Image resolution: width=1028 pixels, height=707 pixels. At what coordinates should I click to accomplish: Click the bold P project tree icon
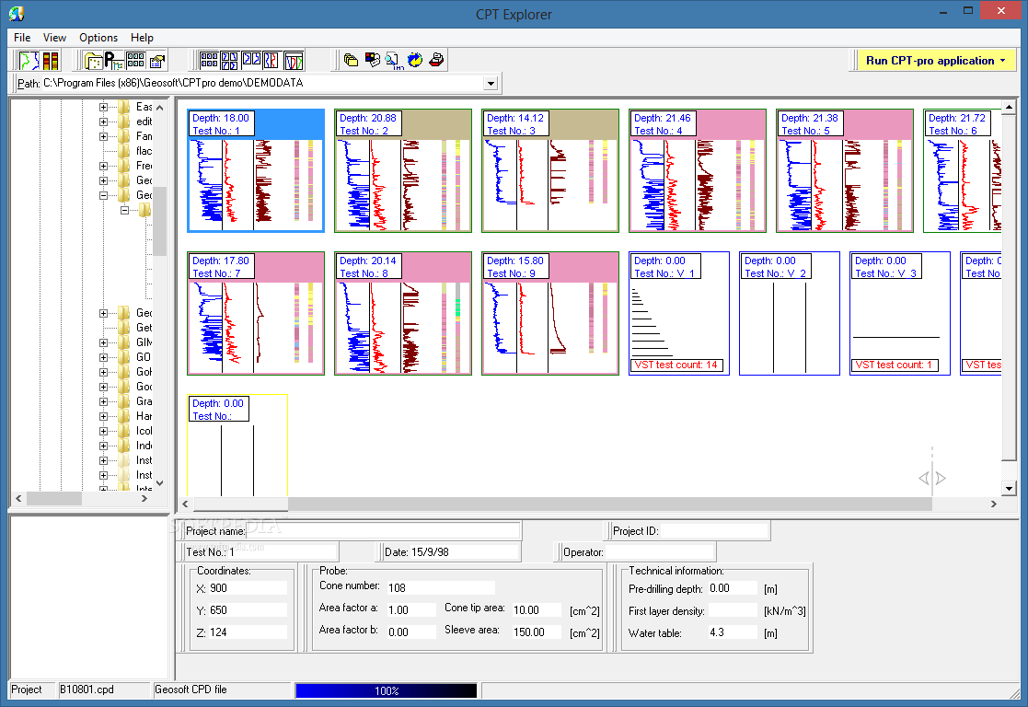pyautogui.click(x=113, y=61)
